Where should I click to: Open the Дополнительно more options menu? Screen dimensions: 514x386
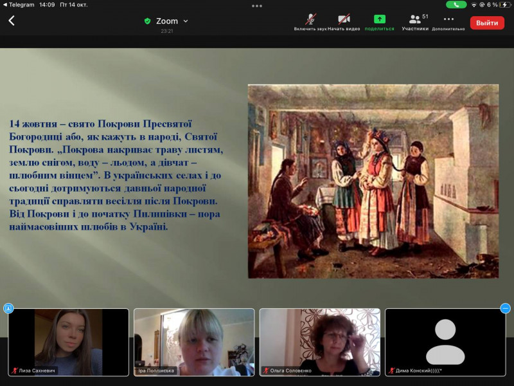[x=448, y=22]
